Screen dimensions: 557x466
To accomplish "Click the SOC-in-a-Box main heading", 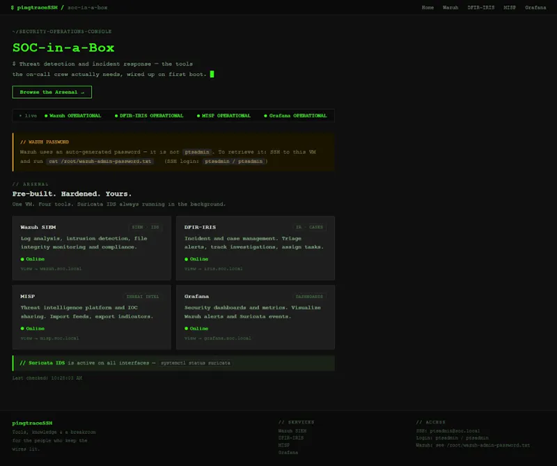I will 63,47.
